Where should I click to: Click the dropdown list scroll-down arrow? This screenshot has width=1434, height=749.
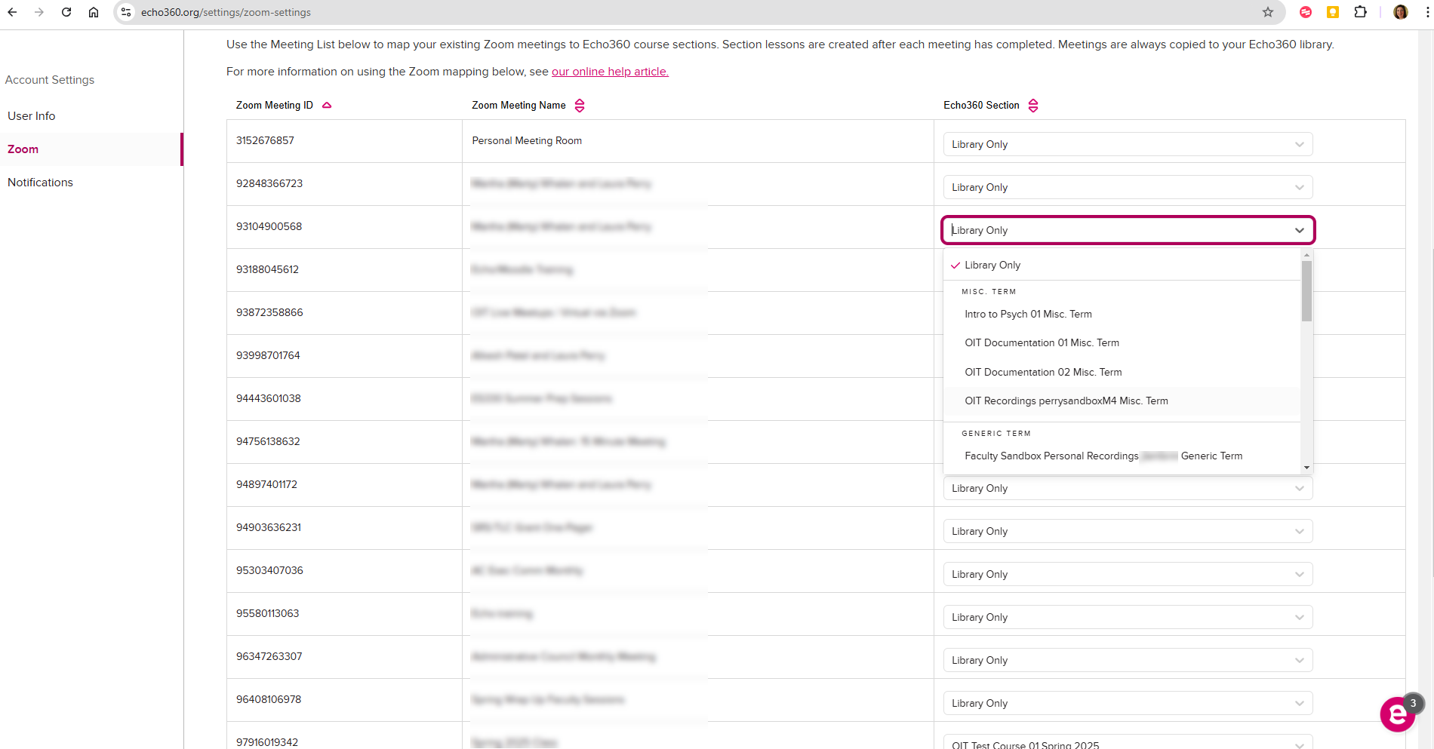coord(1306,468)
